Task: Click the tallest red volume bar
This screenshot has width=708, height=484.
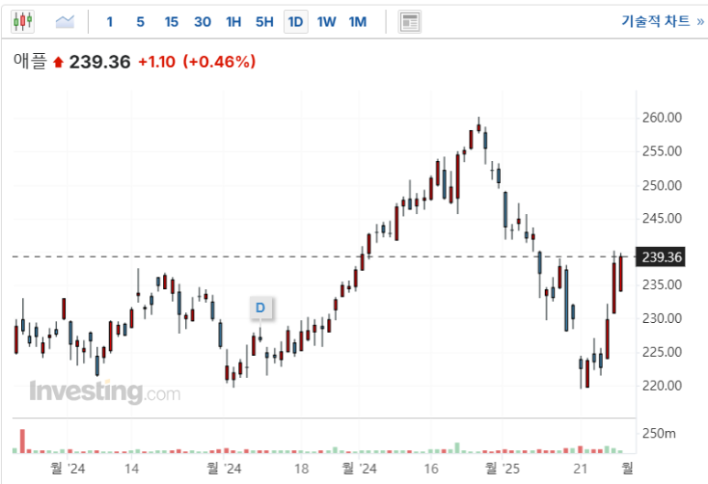Action: tap(22, 441)
